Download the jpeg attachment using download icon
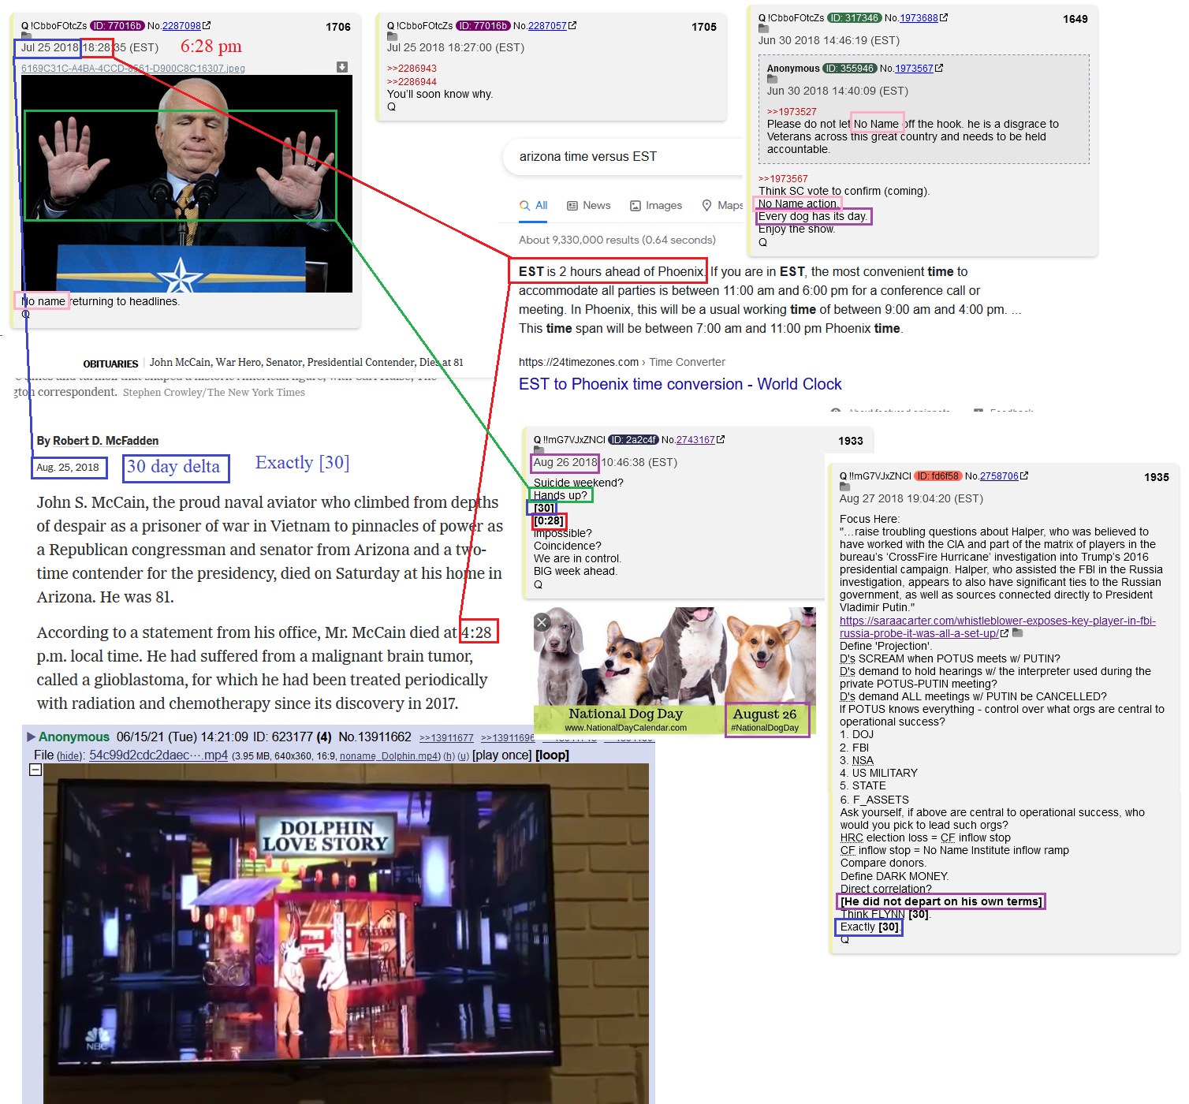1189x1104 pixels. pos(342,67)
